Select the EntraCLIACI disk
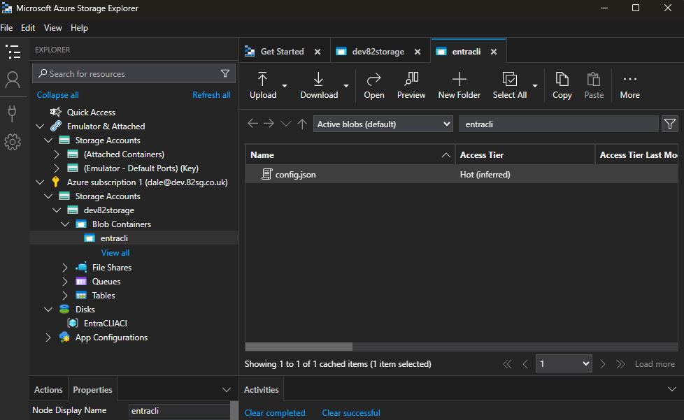This screenshot has height=420, width=684. click(105, 324)
